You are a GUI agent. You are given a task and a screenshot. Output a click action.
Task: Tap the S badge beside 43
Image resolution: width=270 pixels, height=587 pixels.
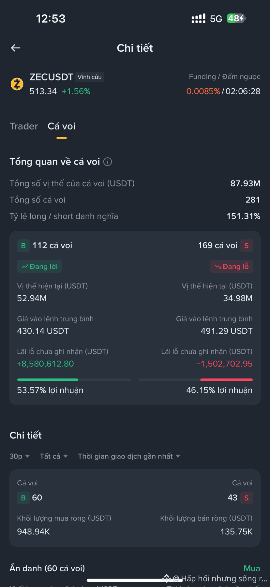pos(247,498)
